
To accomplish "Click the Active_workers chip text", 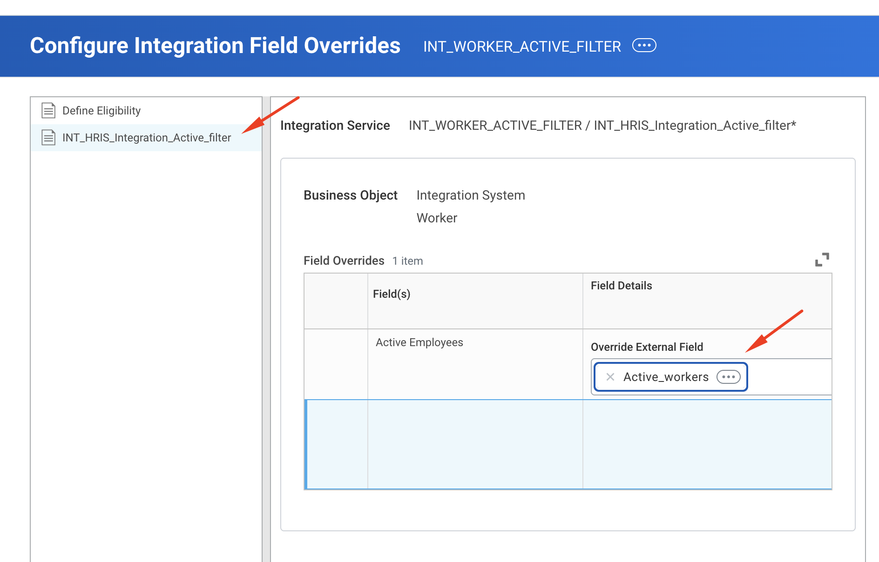I will [666, 377].
